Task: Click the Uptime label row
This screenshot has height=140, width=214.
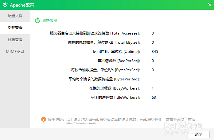Action: [117, 52]
